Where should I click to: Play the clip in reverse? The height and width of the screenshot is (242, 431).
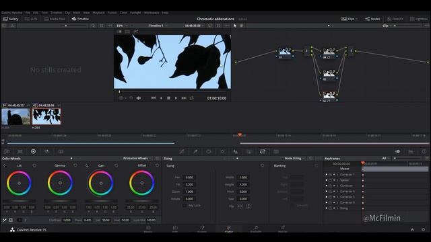coord(161,98)
